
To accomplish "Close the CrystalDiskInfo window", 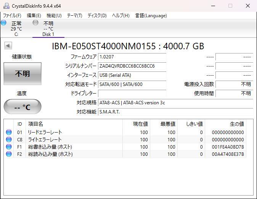I will point(248,6).
